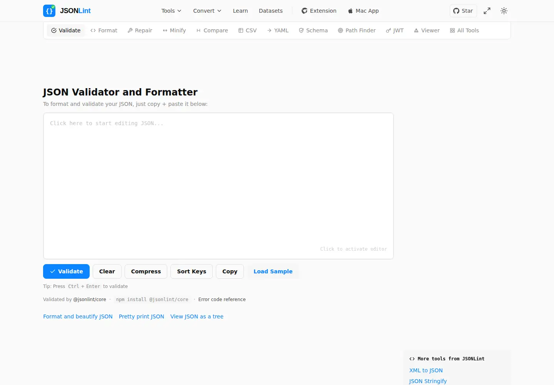Viewport: 554px width, 385px height.
Task: Copy the JSON with the Copy button
Action: (230, 271)
